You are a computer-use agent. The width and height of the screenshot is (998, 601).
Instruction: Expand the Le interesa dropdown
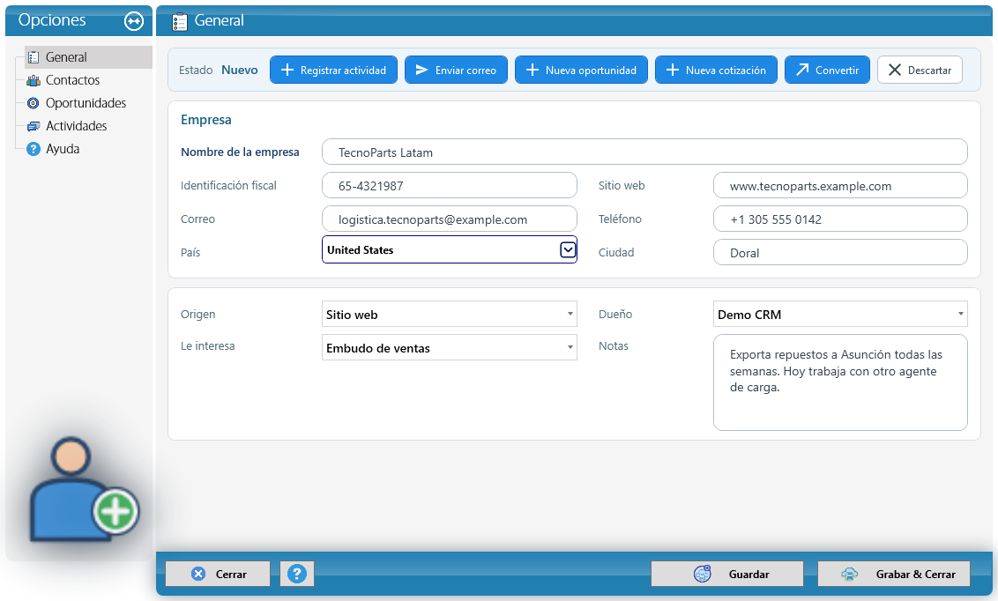point(570,347)
